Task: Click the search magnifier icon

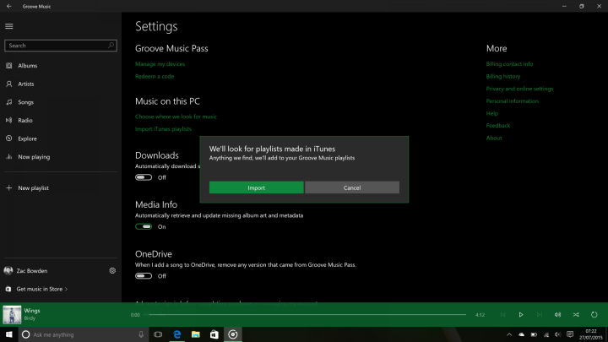Action: [x=111, y=46]
